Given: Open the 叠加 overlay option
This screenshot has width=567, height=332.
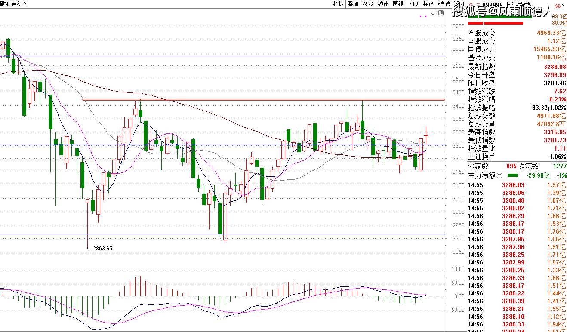Looking at the screenshot, I should [x=353, y=4].
